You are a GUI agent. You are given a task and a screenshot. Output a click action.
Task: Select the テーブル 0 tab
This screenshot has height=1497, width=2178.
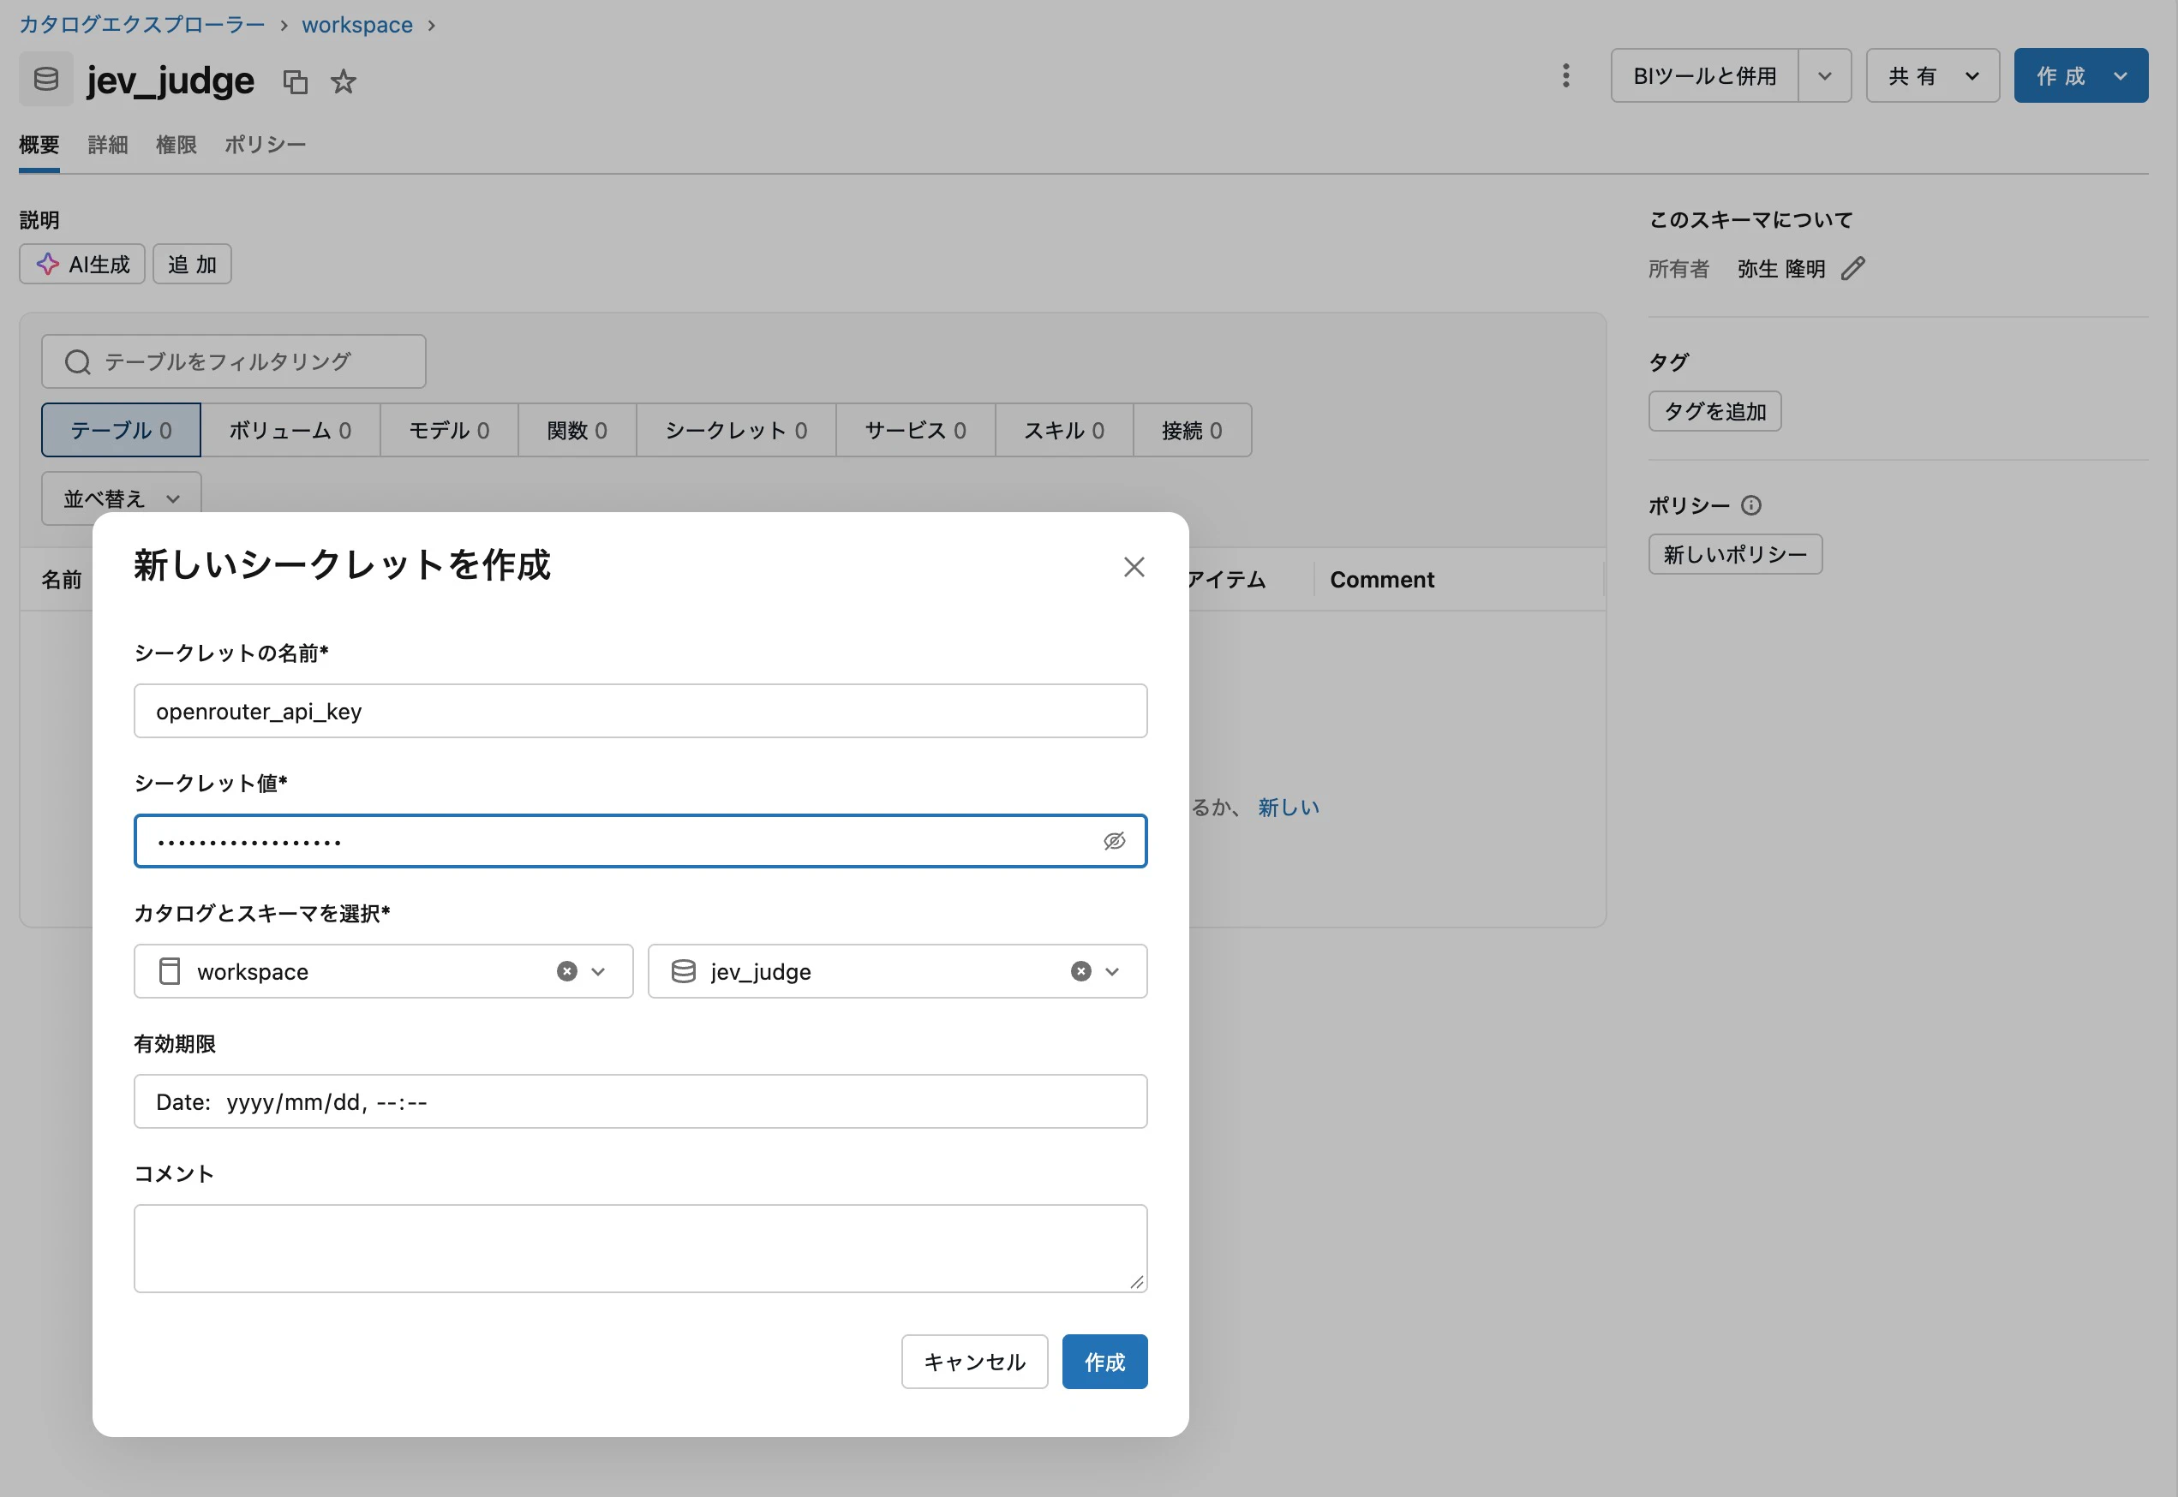121,431
